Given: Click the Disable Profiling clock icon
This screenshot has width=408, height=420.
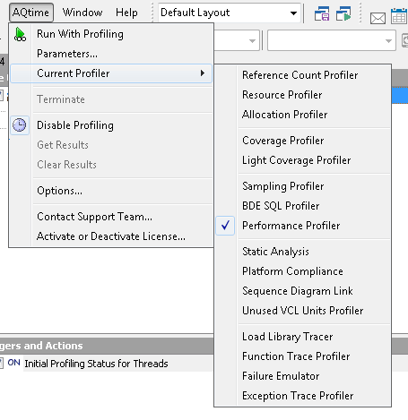Looking at the screenshot, I should [x=20, y=125].
